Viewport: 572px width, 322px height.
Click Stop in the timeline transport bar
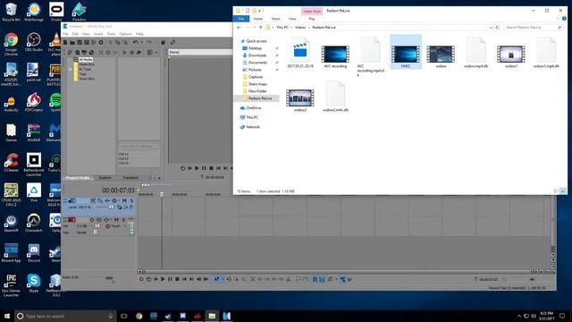[x=177, y=279]
